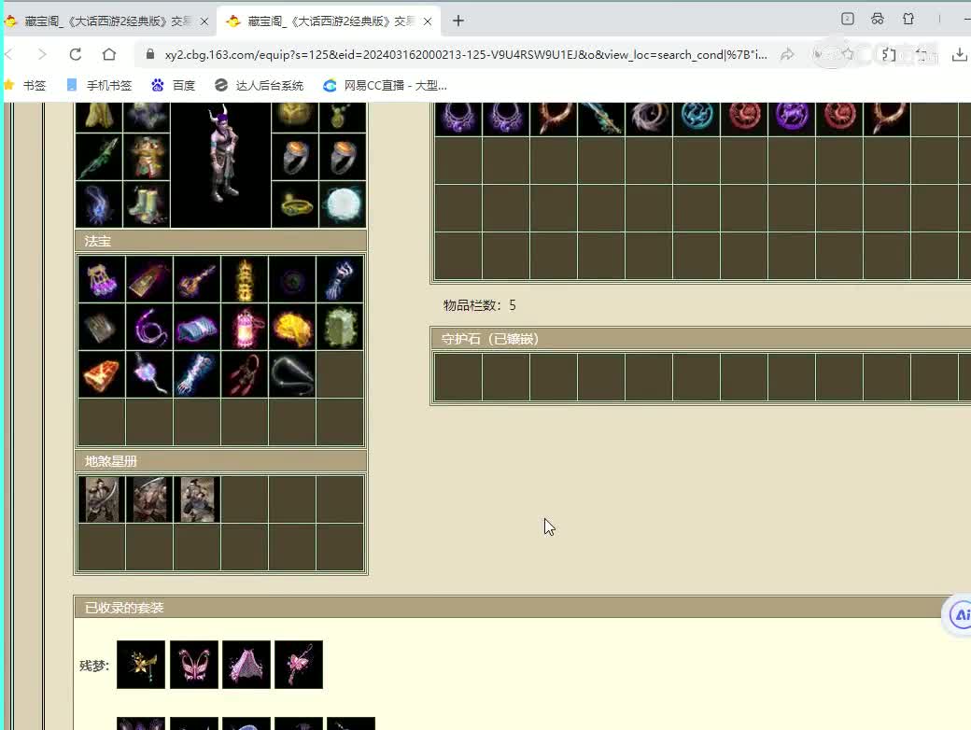Click the incognito mode icon
Viewport: 971px width, 730px height.
point(878,19)
